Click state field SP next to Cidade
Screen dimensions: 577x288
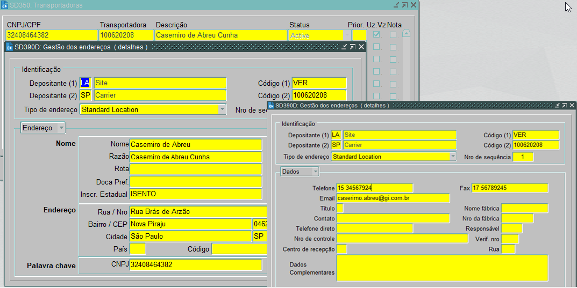pyautogui.click(x=260, y=237)
